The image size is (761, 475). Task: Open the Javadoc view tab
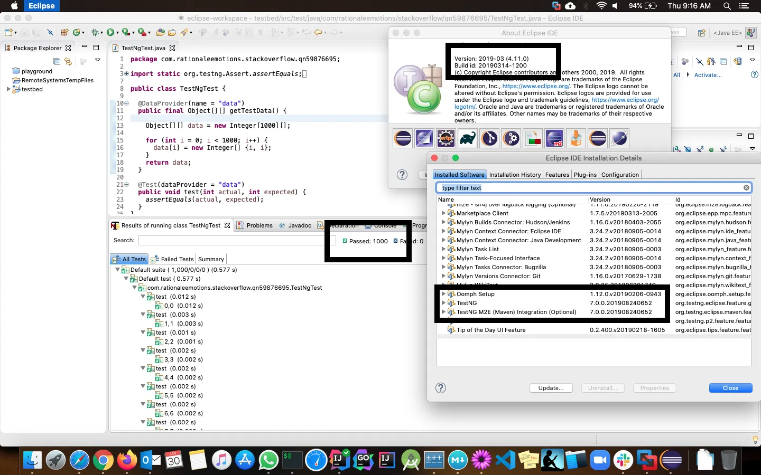[295, 225]
